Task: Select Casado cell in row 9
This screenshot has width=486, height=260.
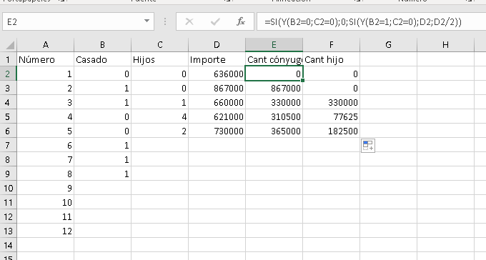Action: [103, 174]
